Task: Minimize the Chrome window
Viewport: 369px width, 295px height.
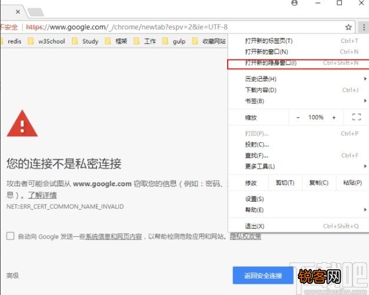Action: (x=318, y=3)
